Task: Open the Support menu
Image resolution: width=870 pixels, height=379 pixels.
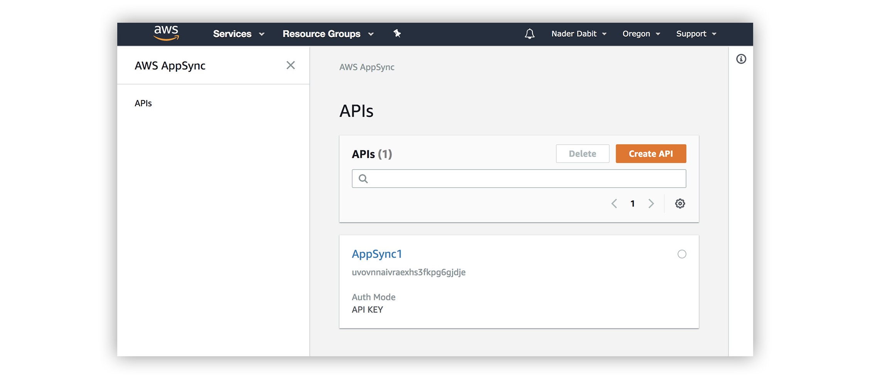Action: (x=696, y=34)
